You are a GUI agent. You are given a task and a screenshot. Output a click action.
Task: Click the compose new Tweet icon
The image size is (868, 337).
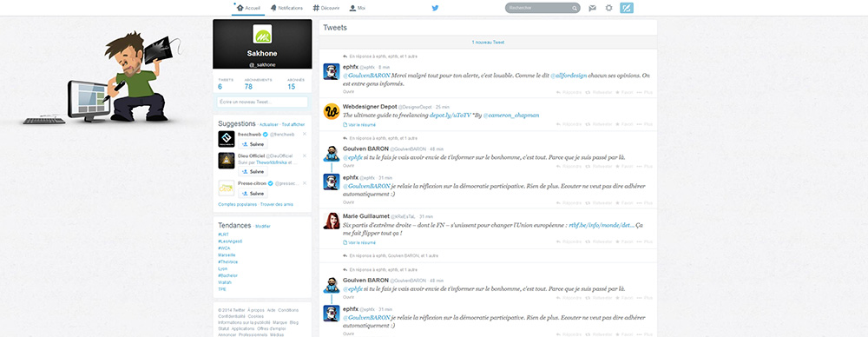(x=627, y=8)
